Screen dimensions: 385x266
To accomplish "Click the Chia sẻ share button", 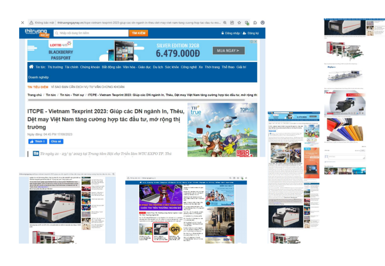I will click(56, 141).
